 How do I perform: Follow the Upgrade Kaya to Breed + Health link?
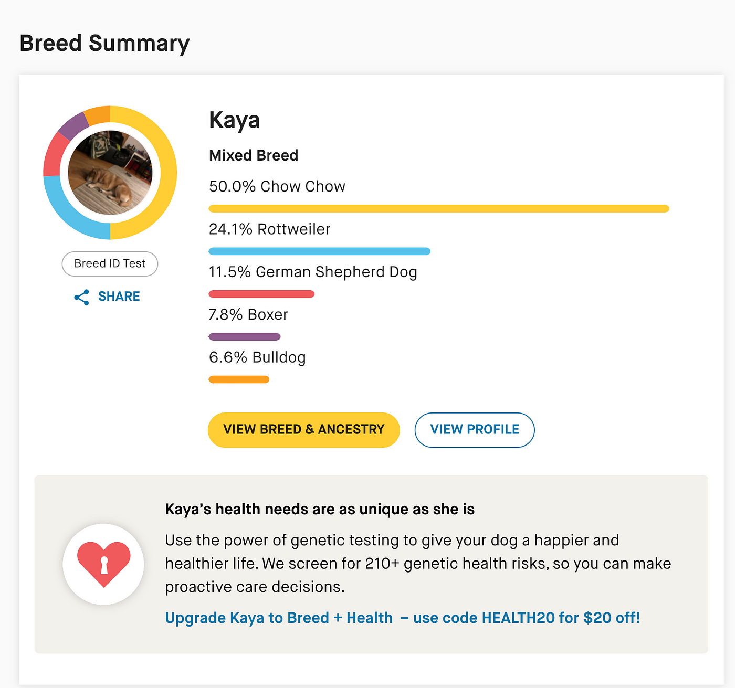[403, 618]
